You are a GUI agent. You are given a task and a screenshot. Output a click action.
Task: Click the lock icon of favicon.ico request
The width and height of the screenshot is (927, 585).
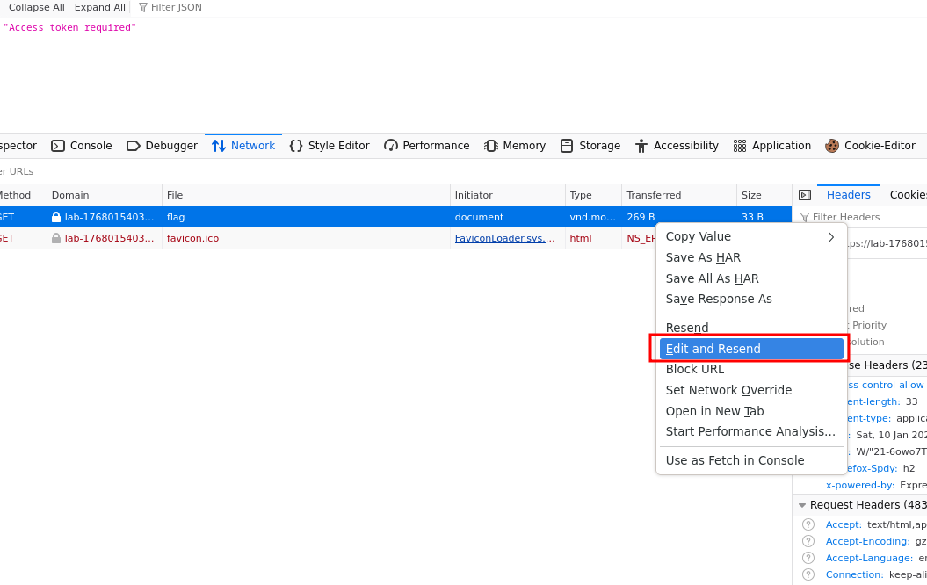click(56, 238)
